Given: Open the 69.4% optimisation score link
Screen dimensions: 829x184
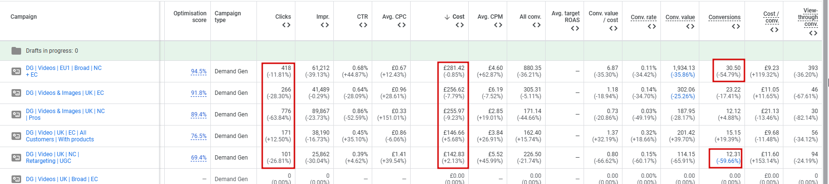Looking at the screenshot, I should pos(199,158).
